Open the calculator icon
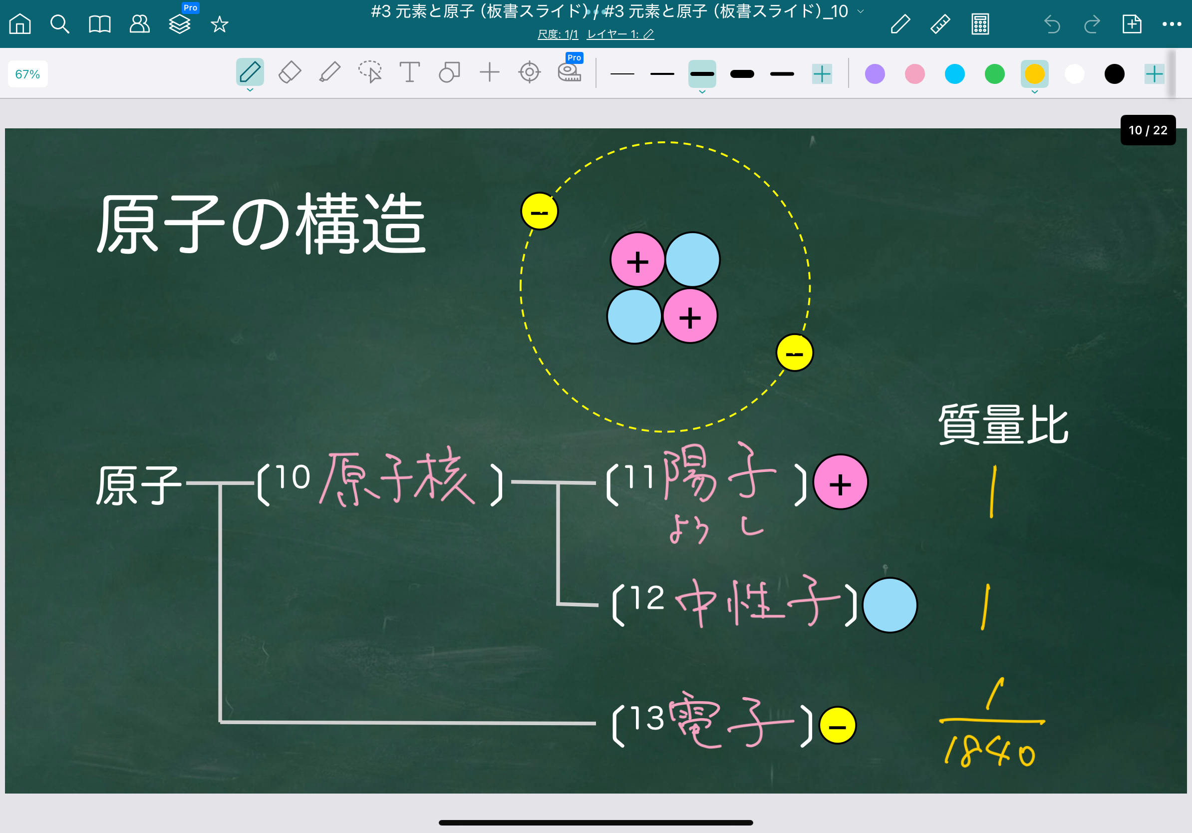 click(980, 24)
